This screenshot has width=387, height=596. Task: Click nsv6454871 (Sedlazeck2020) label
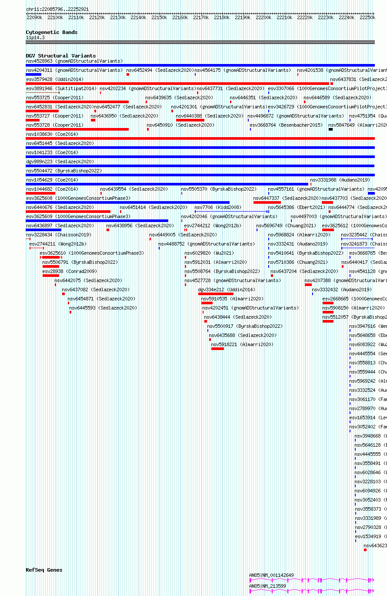101,299
